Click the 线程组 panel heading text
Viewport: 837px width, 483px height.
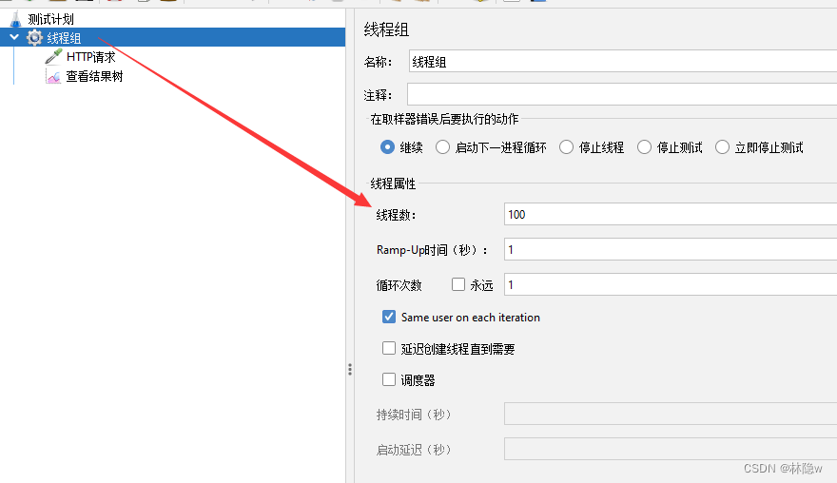pos(386,29)
